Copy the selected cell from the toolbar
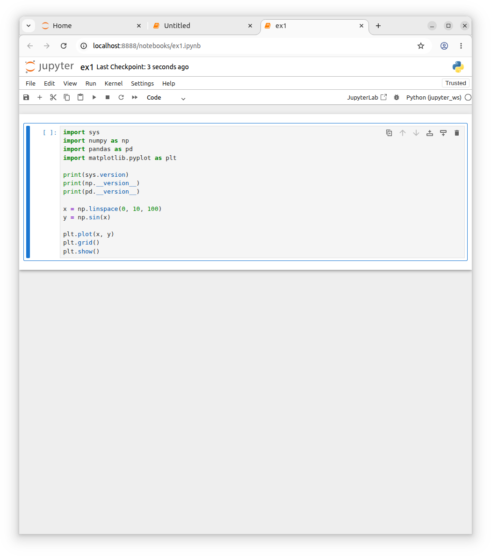This screenshot has width=491, height=556. [67, 97]
